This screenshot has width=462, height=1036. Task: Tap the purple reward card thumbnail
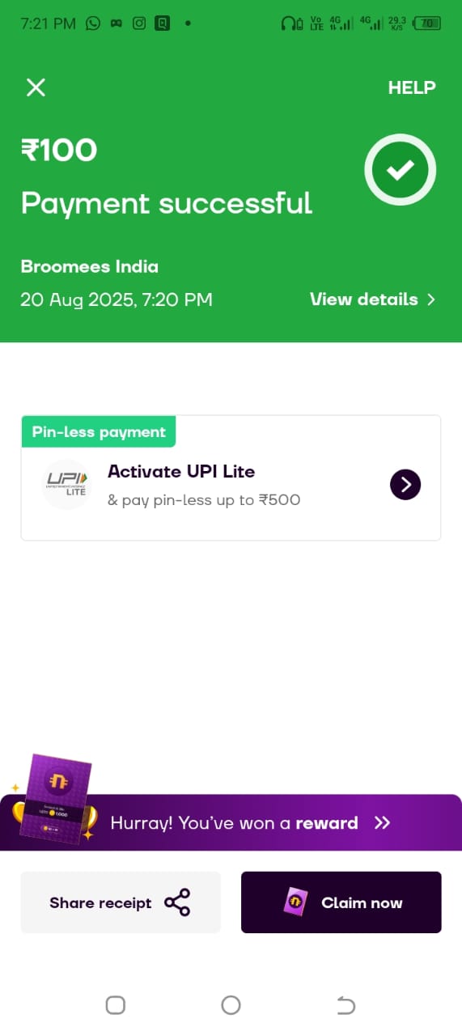tap(58, 798)
